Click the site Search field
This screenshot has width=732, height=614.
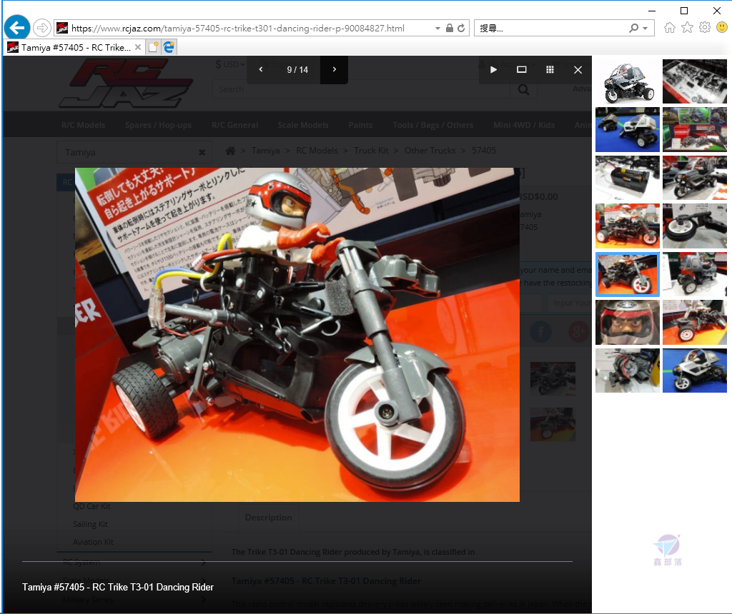[360, 89]
